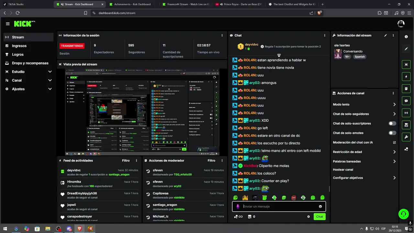
Task: Open Información del stream options menu
Action: 393,35
